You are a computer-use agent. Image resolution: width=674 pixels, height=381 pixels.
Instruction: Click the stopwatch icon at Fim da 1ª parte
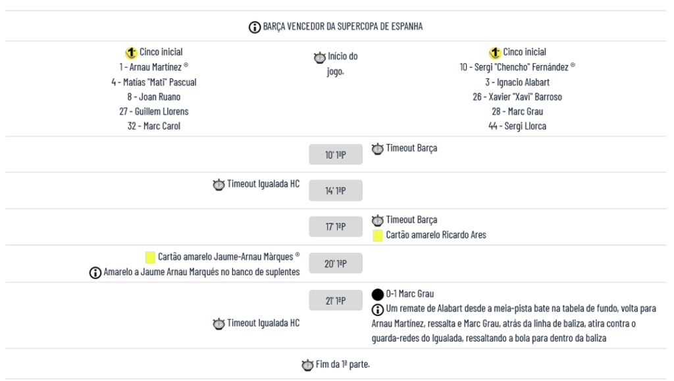coord(307,365)
